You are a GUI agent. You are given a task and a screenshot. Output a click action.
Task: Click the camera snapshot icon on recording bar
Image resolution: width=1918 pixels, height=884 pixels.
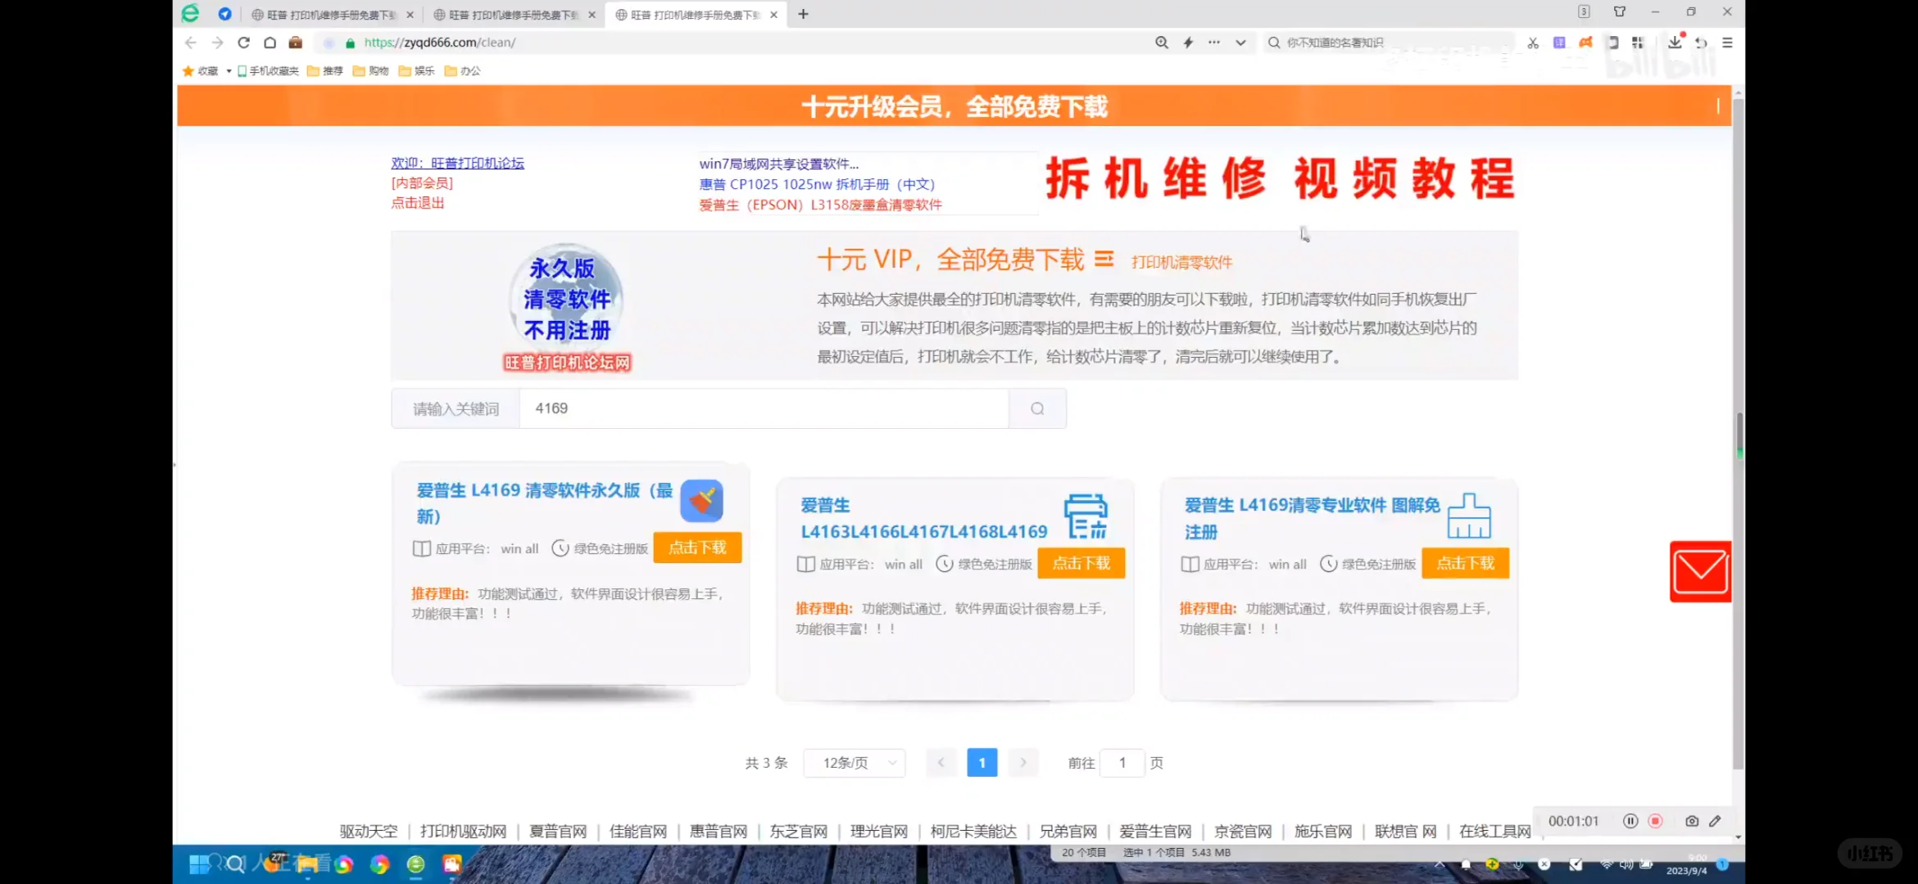1692,821
